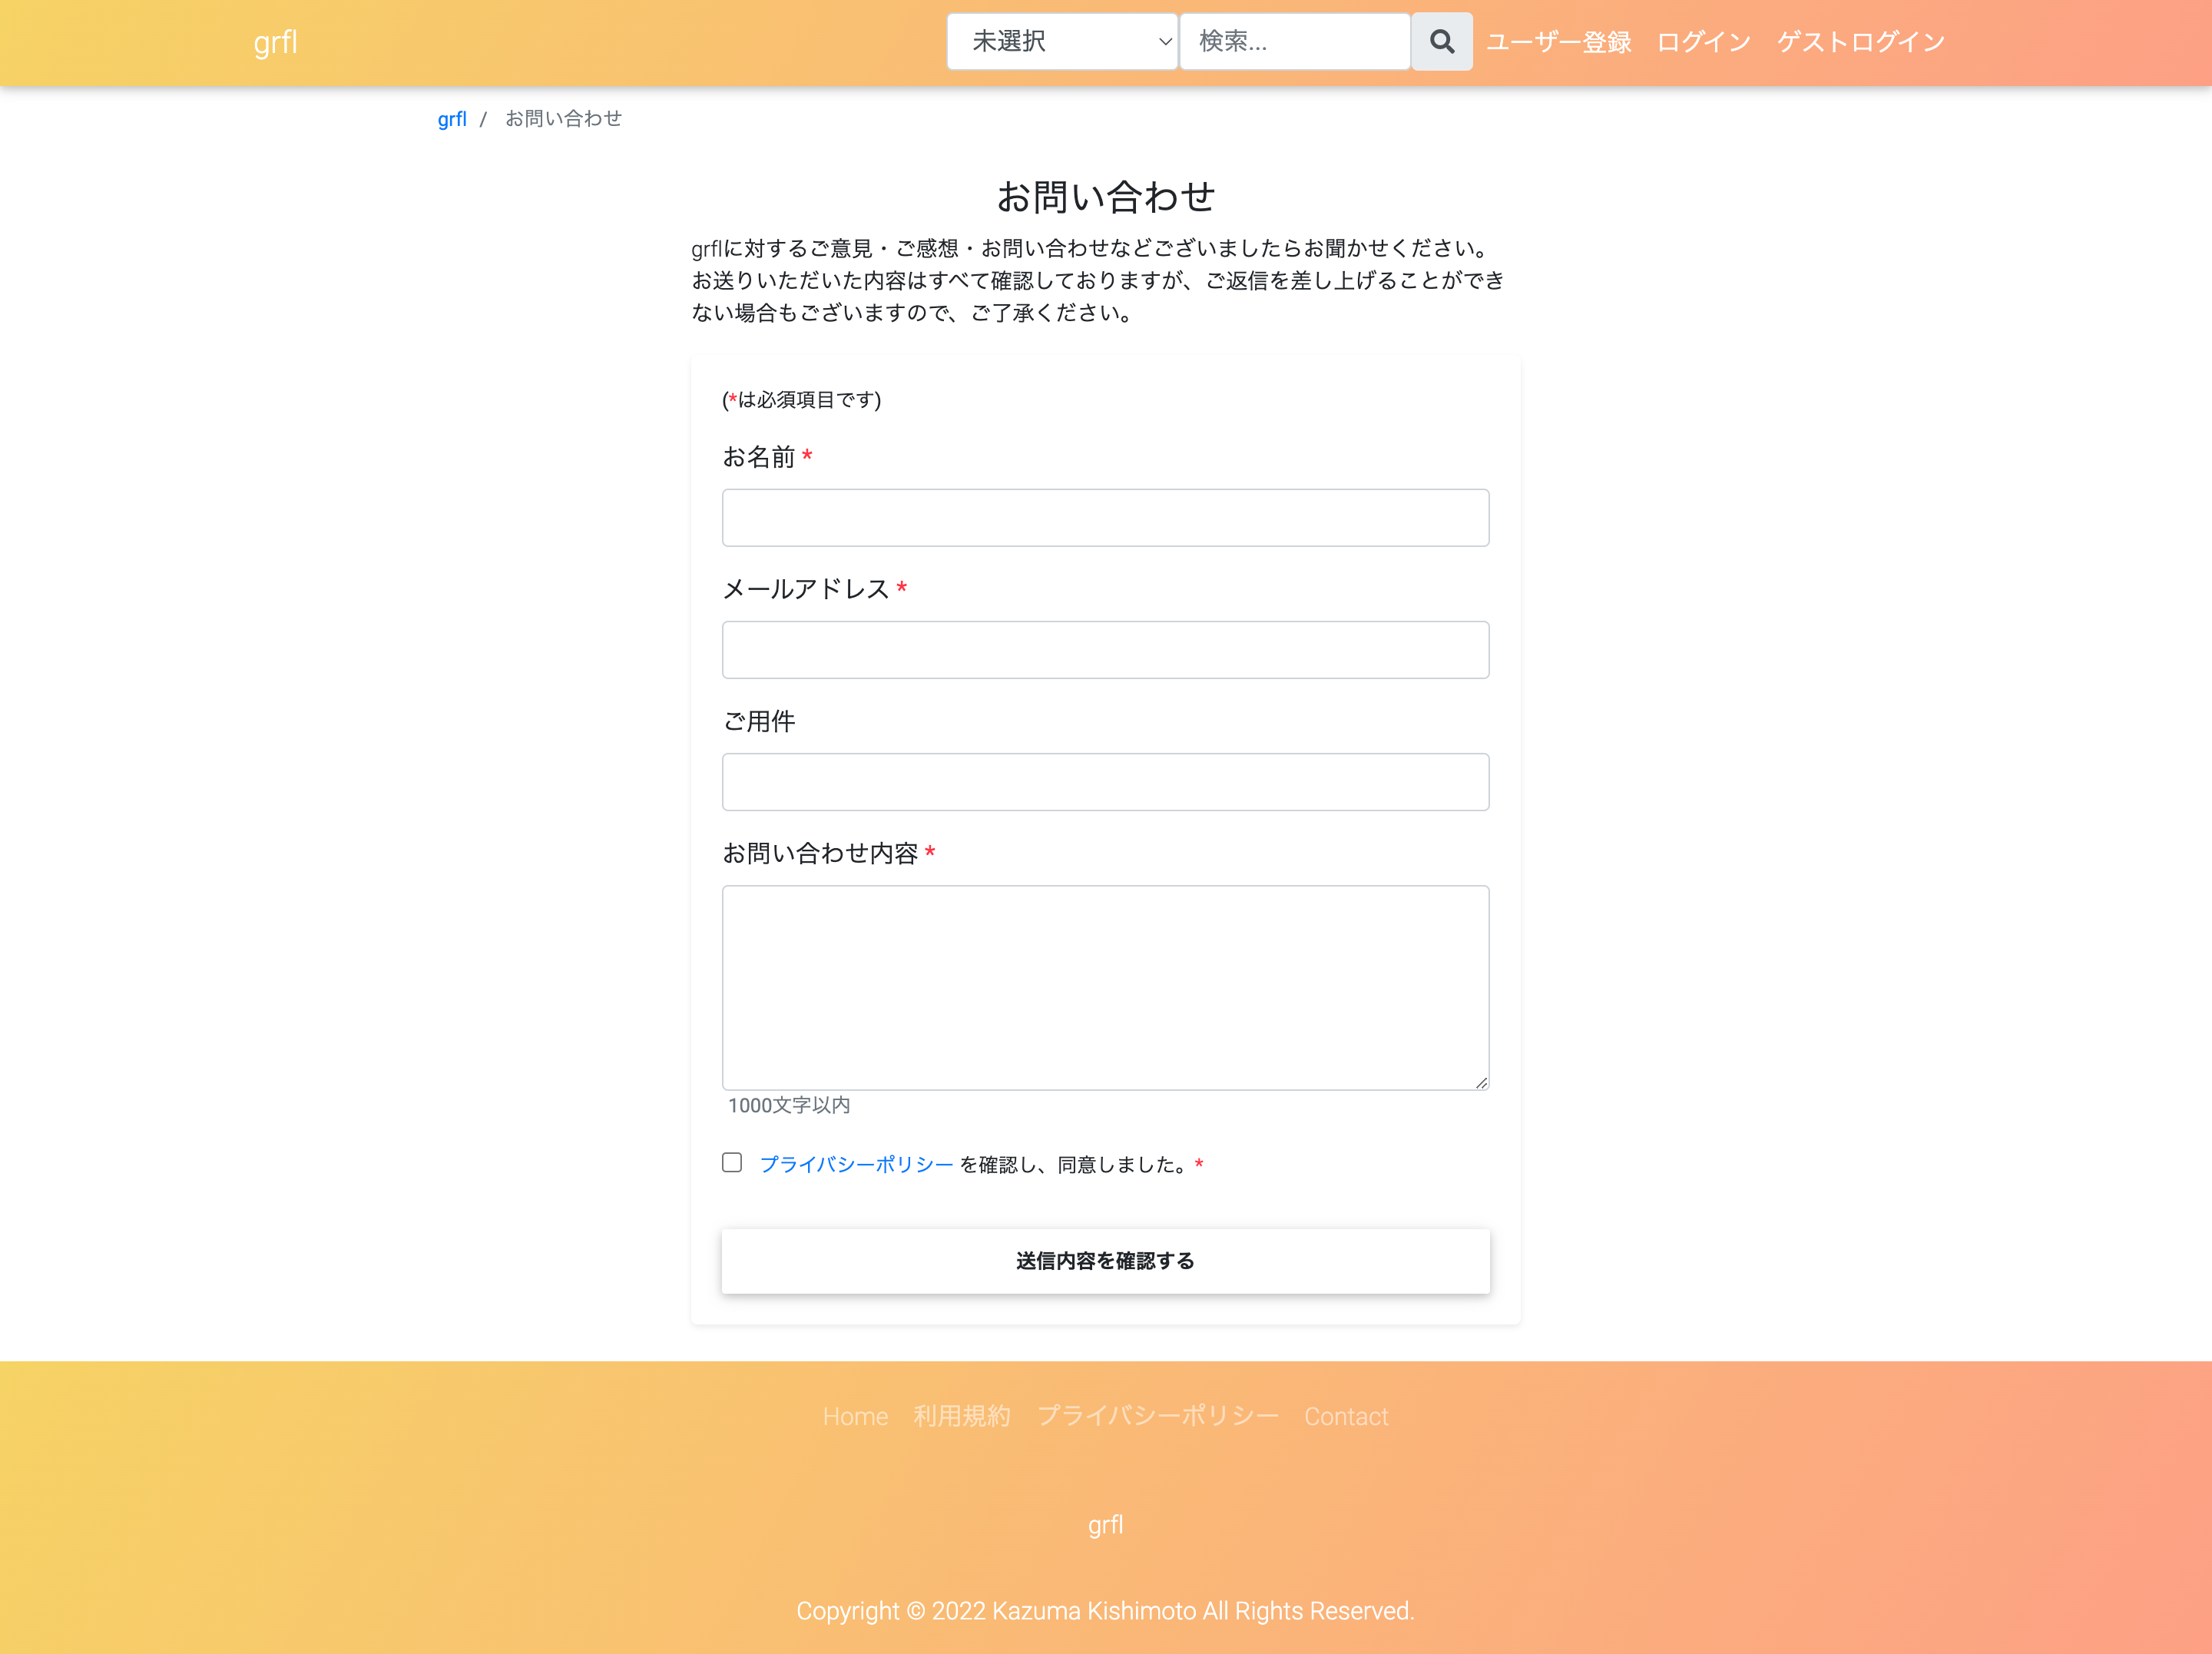Click the magnifying glass search icon
The image size is (2212, 1654).
click(x=1441, y=42)
